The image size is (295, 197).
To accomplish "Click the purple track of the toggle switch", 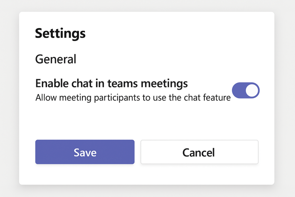I will tap(239, 90).
